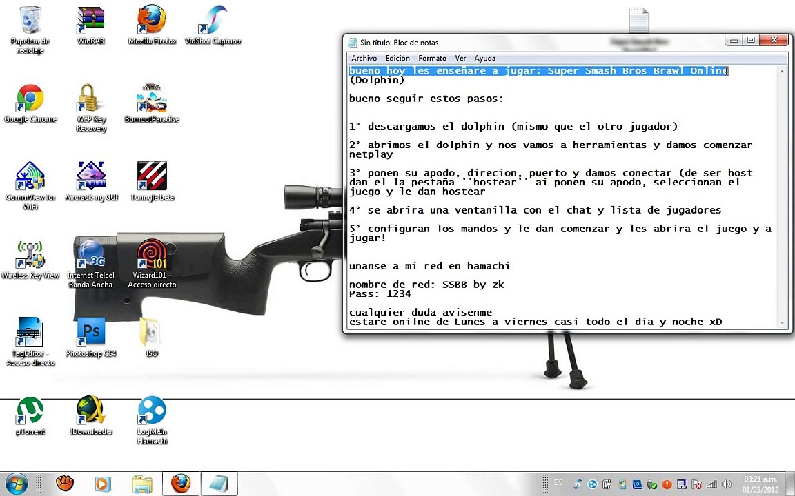This screenshot has height=496, width=795.
Task: Open Action Center flag tray icon
Action: (x=696, y=484)
